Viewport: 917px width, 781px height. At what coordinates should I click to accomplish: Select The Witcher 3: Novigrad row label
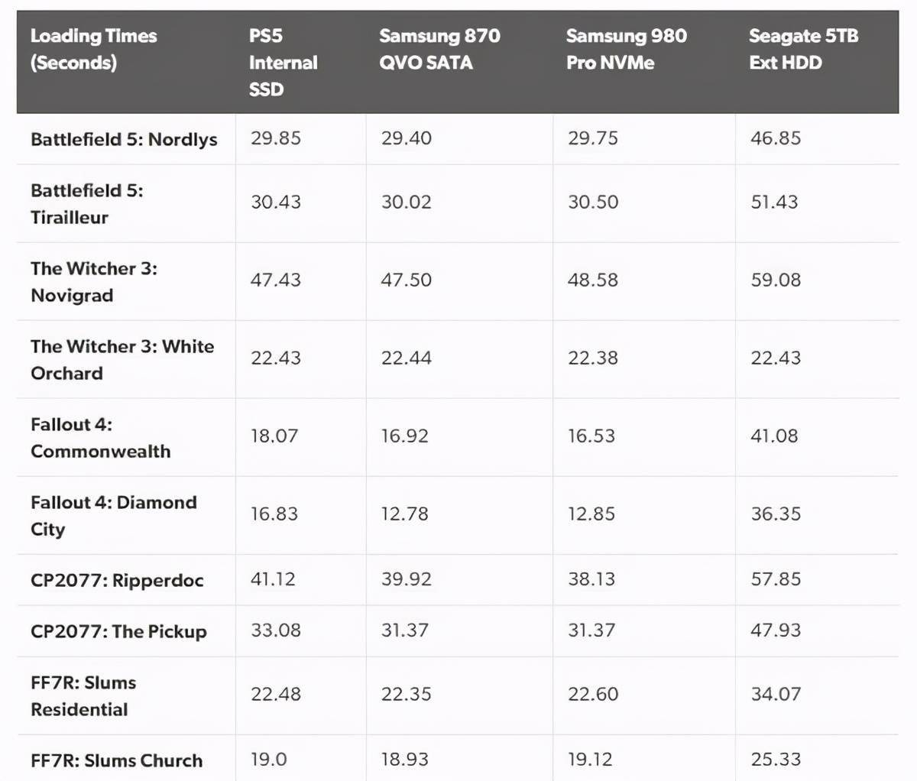pos(94,281)
